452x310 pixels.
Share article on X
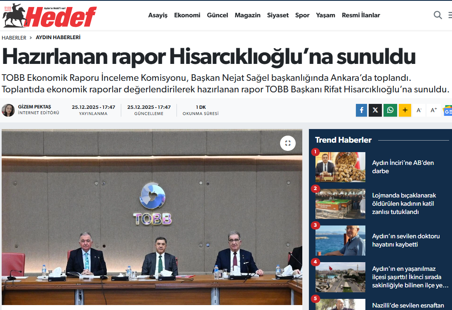pos(375,110)
